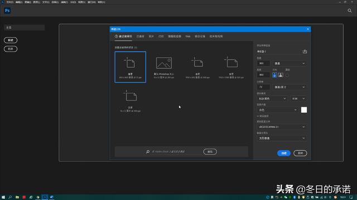
Task: Open the Image menu
Action: coord(27,2)
